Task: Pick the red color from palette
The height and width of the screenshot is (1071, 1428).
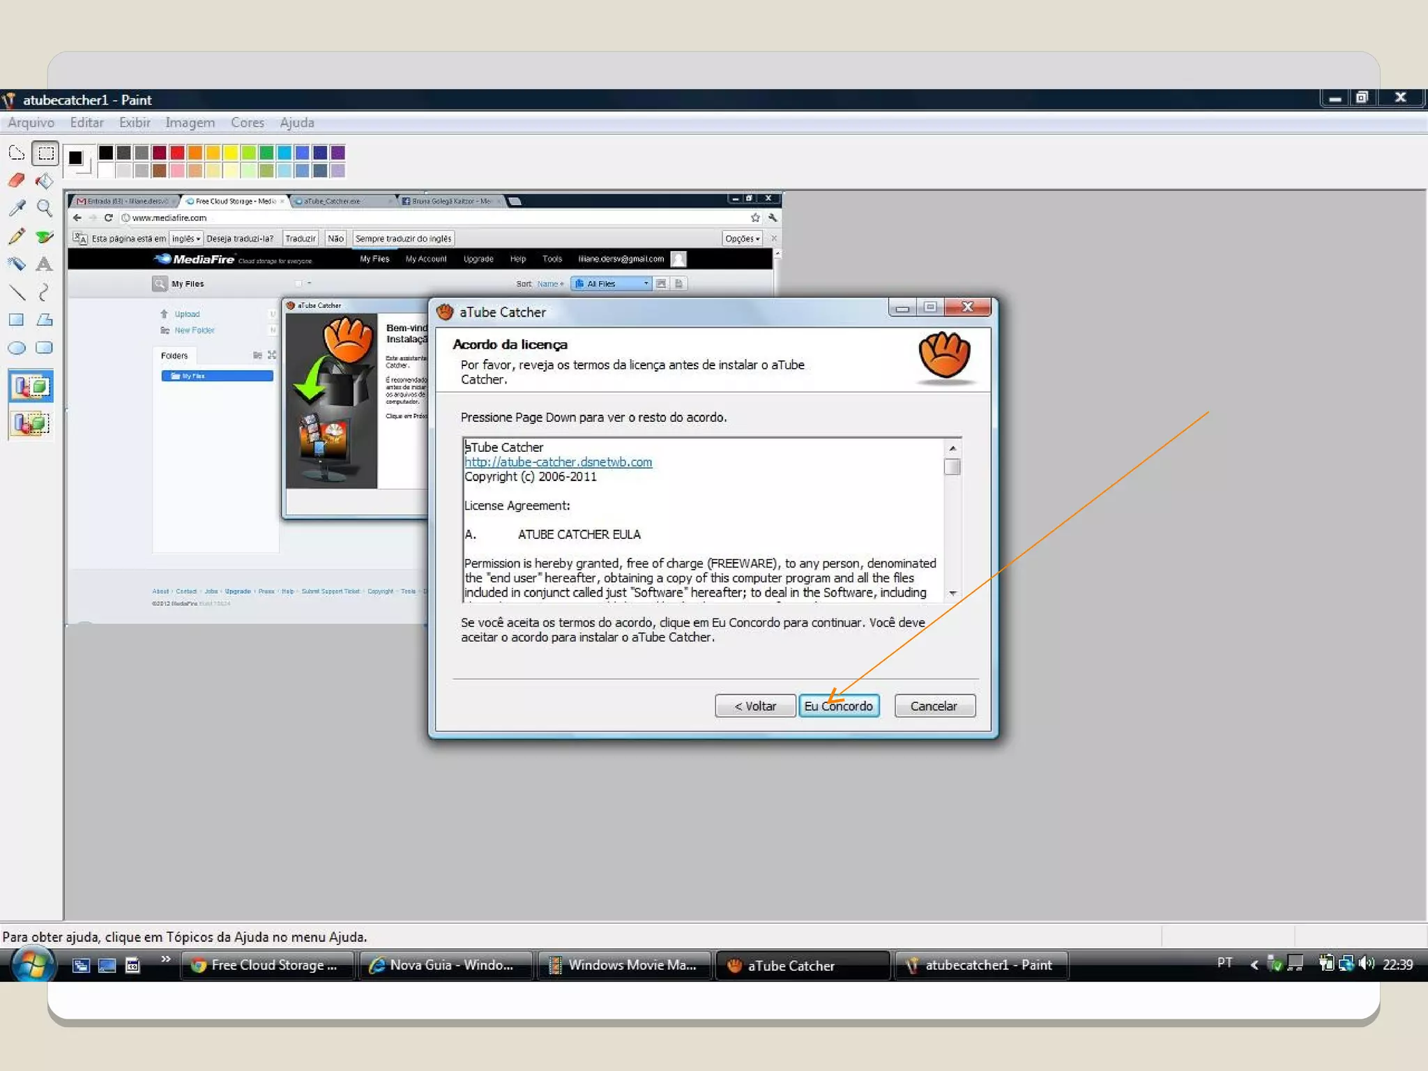Action: click(177, 153)
